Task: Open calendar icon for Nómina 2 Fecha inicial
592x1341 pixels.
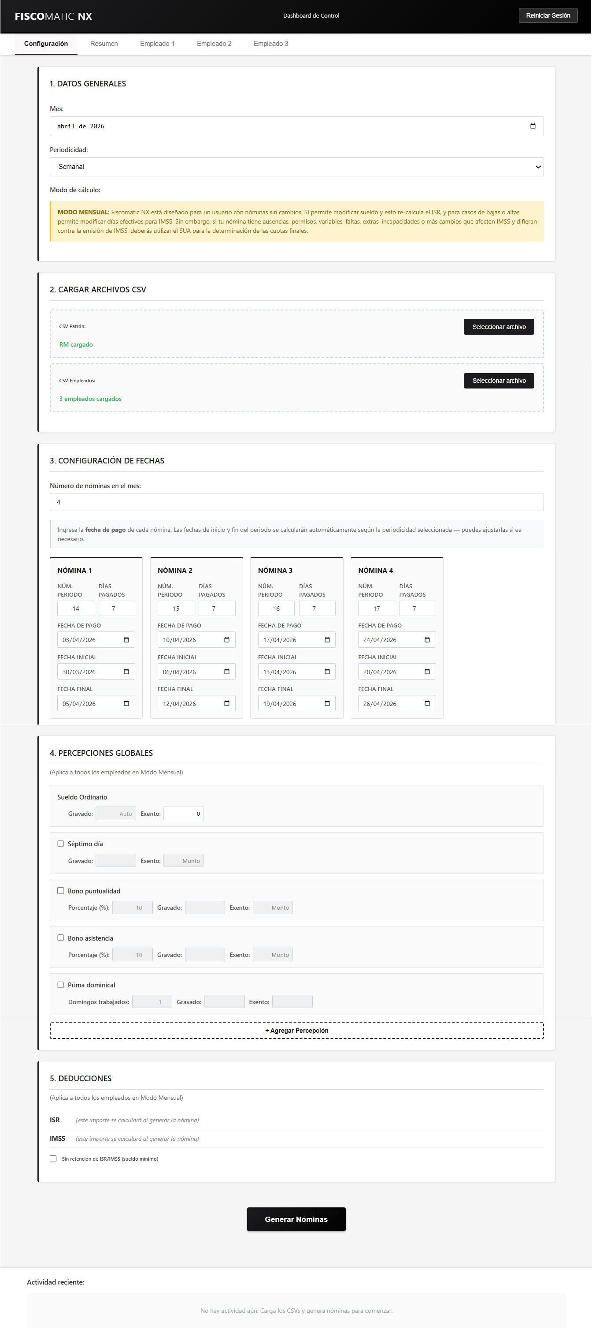Action: 227,672
